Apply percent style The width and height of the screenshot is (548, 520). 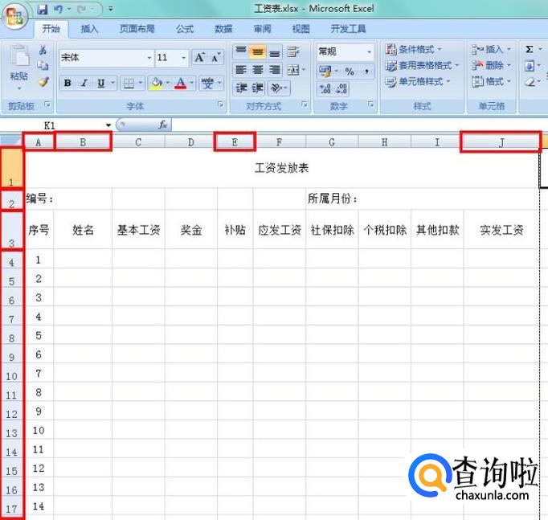click(350, 72)
